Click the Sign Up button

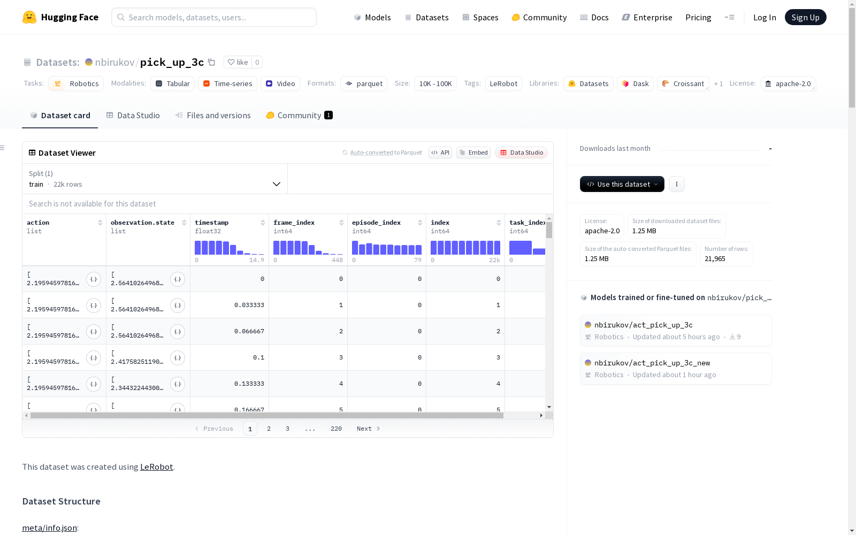click(x=806, y=17)
